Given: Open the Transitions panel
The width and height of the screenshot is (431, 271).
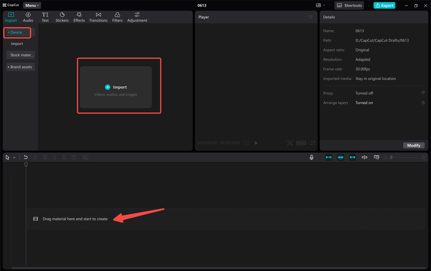Looking at the screenshot, I should pyautogui.click(x=98, y=17).
